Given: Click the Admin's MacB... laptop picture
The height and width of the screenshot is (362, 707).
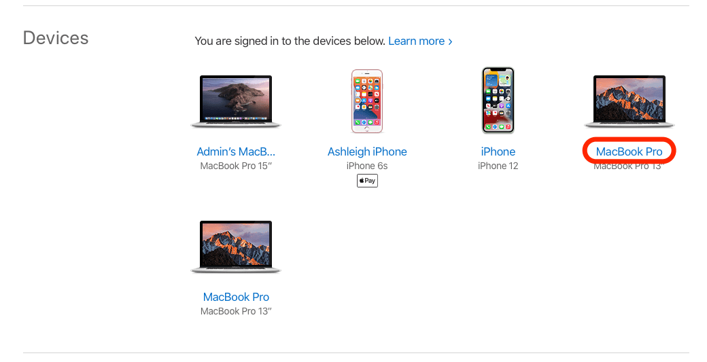Looking at the screenshot, I should 236,101.
